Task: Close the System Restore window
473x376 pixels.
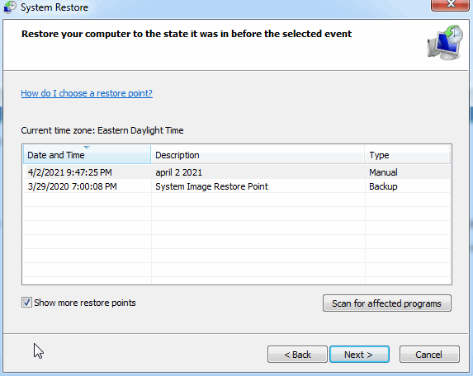Action: (450, 5)
